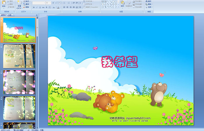The width and height of the screenshot is (204, 131).
Task: Open the Clipboard group dialog launcher
Action: [14, 12]
